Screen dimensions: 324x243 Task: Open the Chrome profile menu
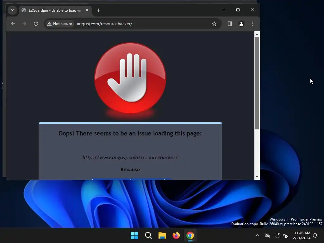[241, 24]
